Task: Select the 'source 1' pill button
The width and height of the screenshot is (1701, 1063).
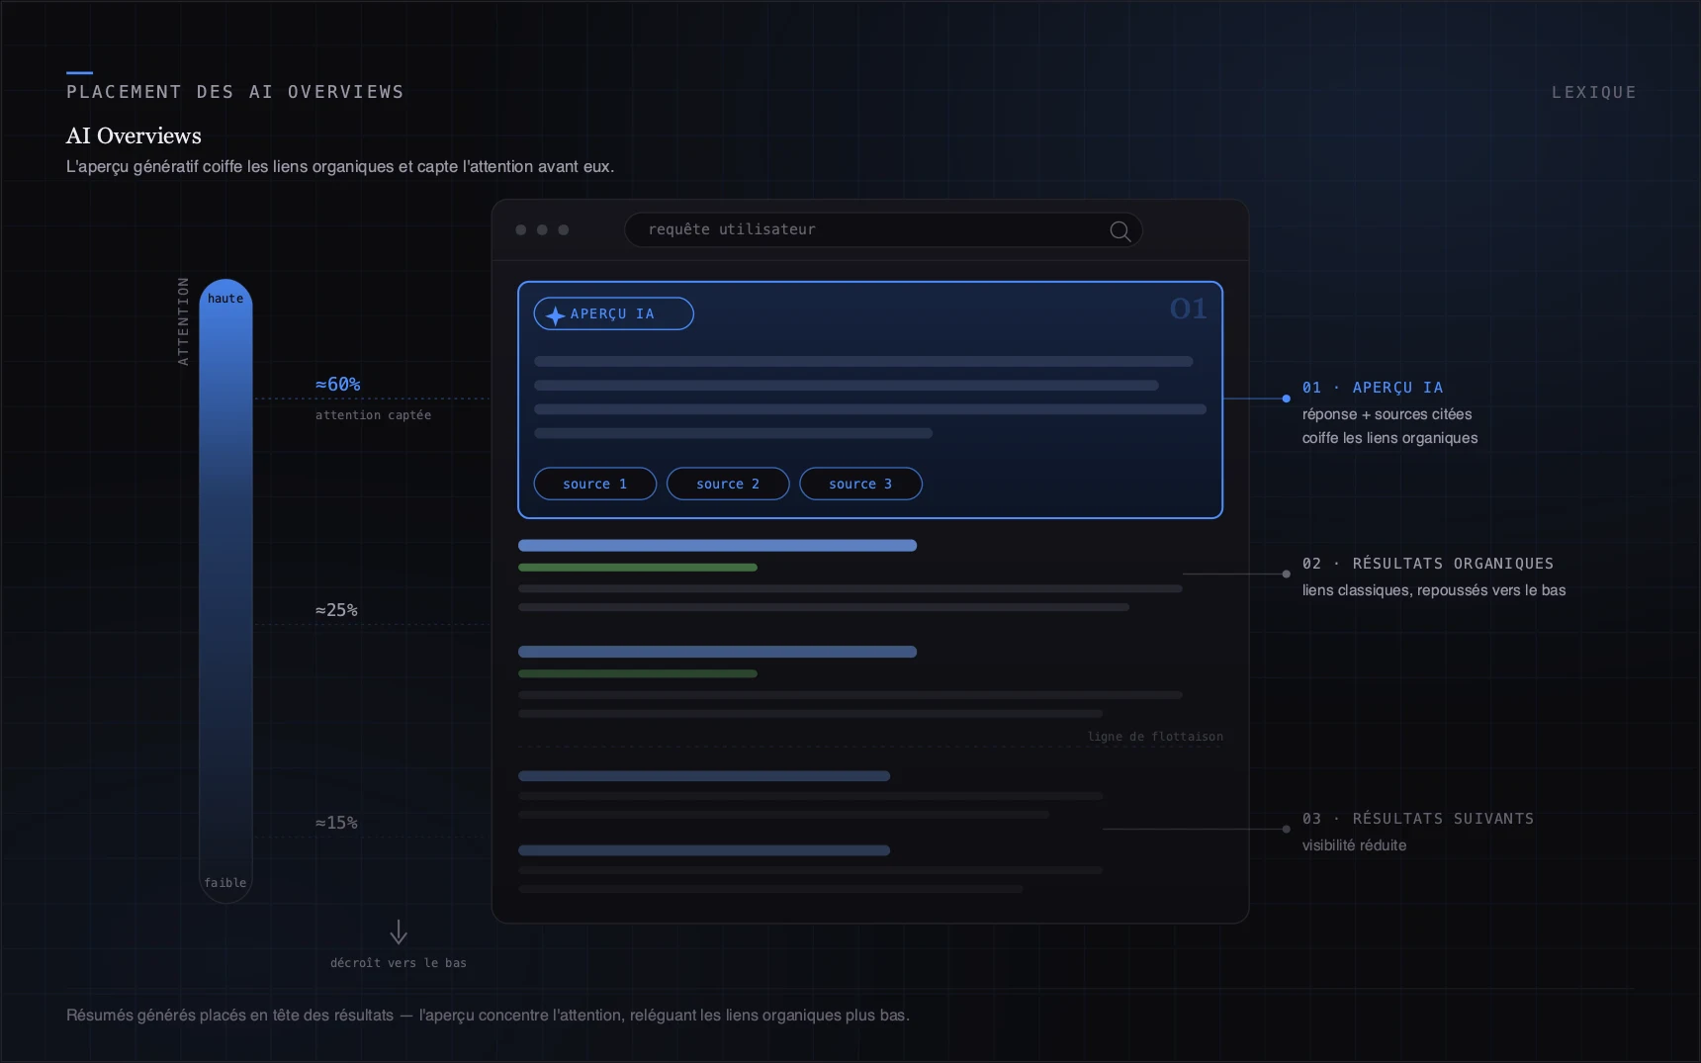Action: click(x=595, y=484)
